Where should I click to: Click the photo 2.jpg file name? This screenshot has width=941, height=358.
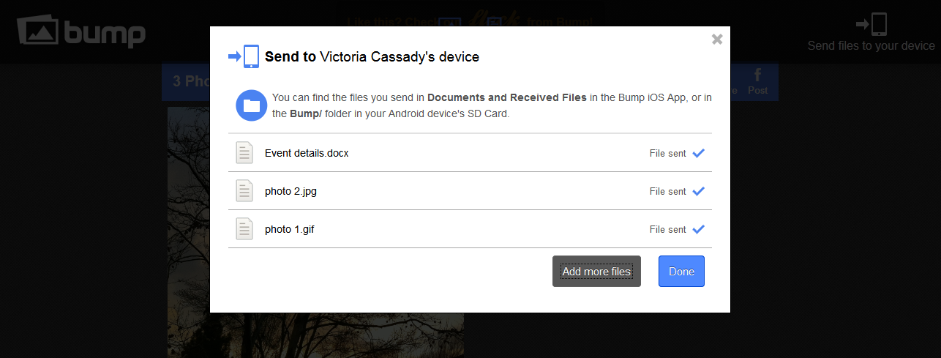pyautogui.click(x=290, y=192)
